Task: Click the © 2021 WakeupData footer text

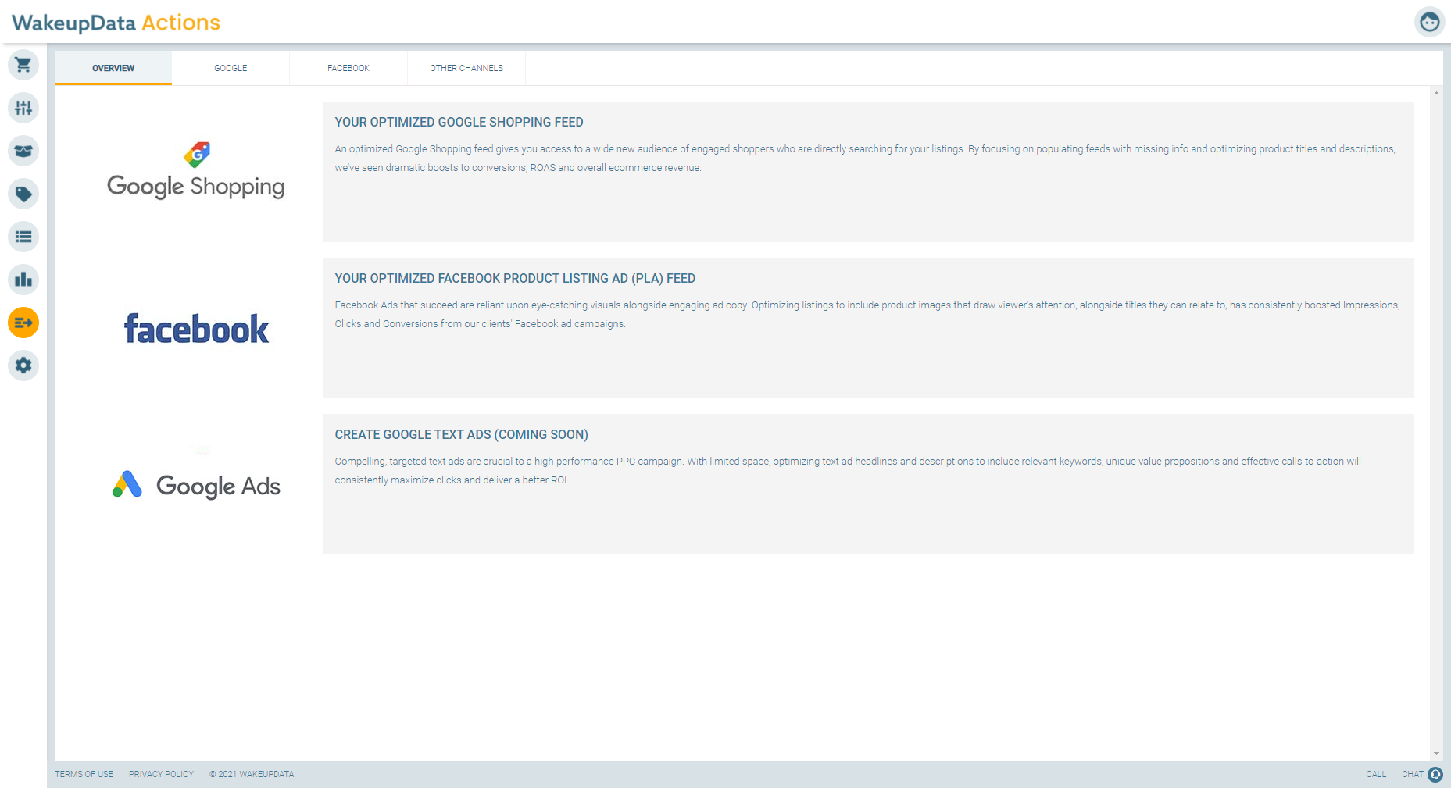Action: (252, 774)
